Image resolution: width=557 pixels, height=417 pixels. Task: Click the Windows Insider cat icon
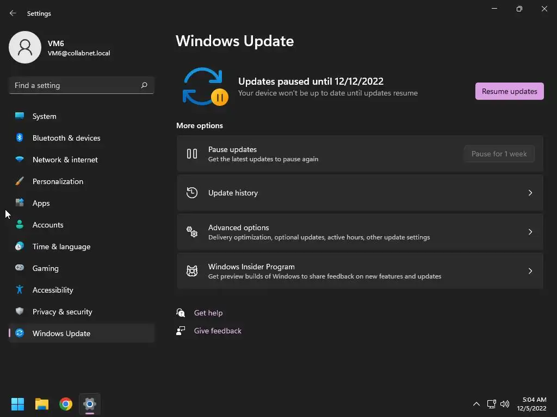192,271
